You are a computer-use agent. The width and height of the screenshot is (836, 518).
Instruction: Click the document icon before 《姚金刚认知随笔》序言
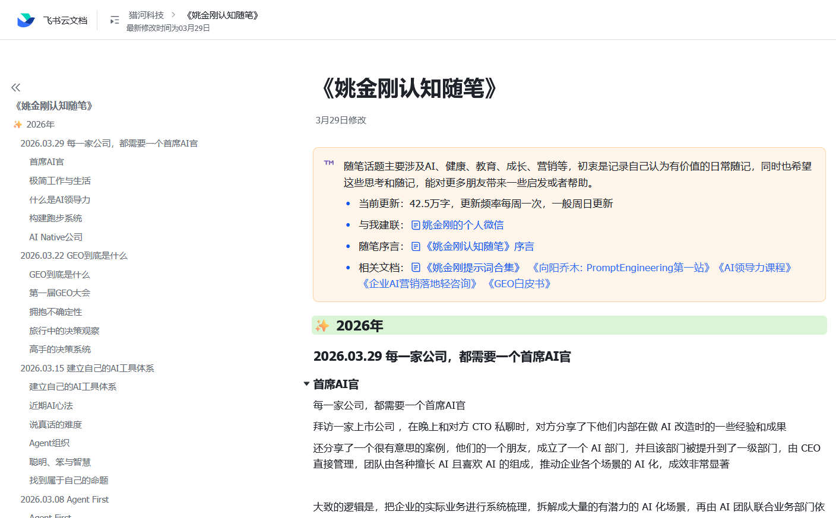416,246
